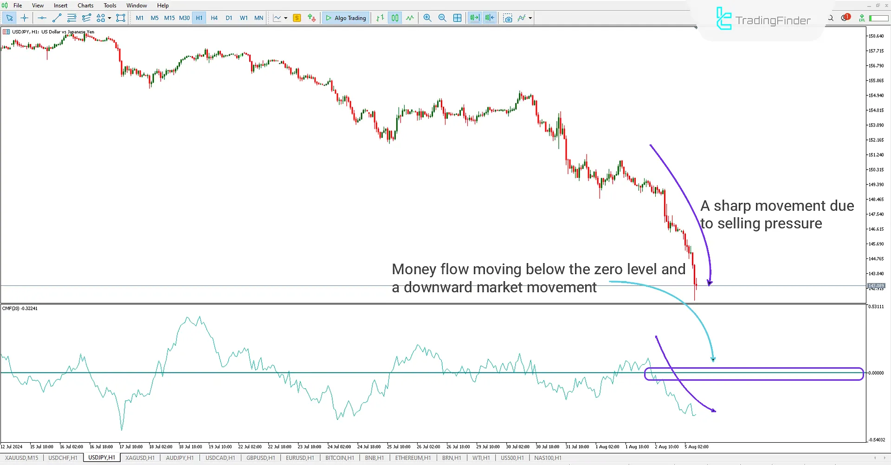Select the Crosshair tool
The image size is (891, 465).
click(24, 18)
